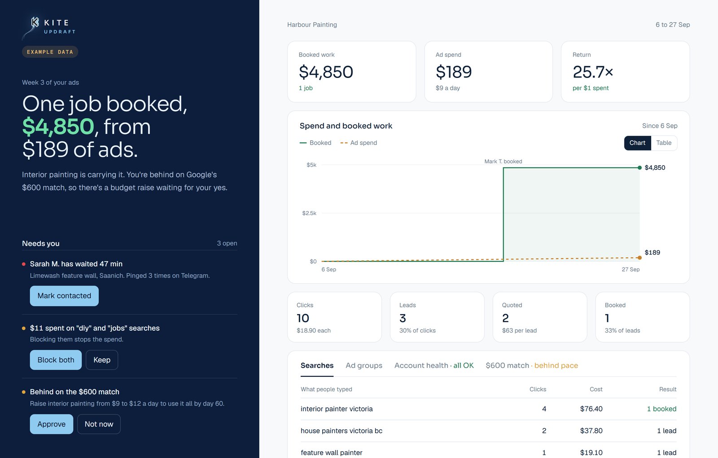Viewport: 718px width, 458px height.
Task: Block both diy and jobs searches
Action: pos(56,360)
